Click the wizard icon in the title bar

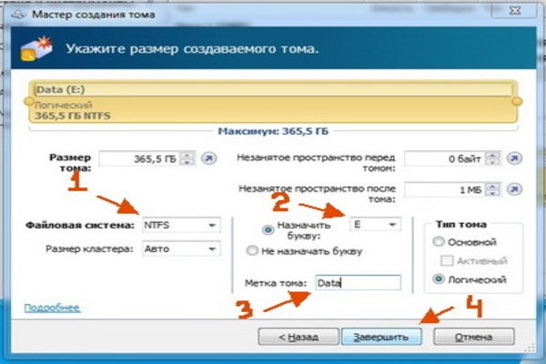pos(18,15)
